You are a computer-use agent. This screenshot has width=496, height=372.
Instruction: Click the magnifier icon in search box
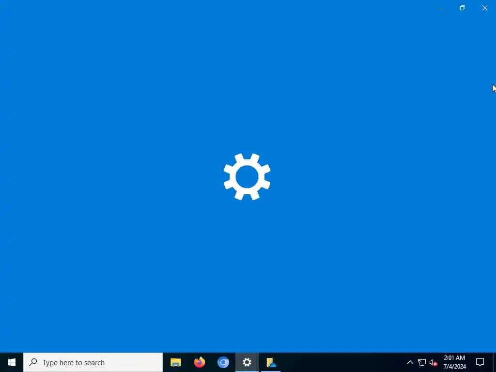(33, 362)
